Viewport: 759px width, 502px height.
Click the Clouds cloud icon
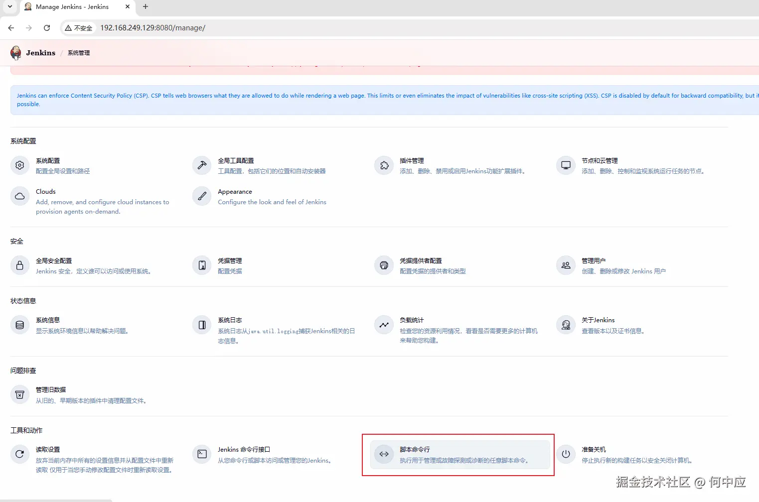pyautogui.click(x=20, y=196)
